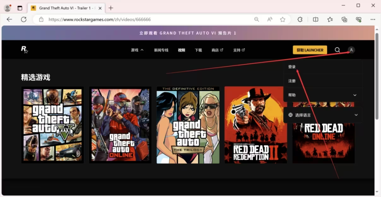
Task: Open Grand Theft Auto Online cover
Action: 120,125
